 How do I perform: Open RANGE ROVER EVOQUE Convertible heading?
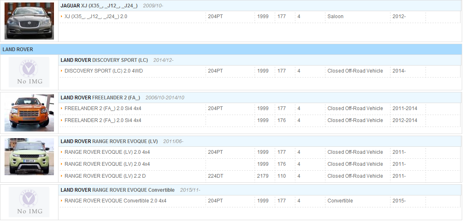[117, 190]
